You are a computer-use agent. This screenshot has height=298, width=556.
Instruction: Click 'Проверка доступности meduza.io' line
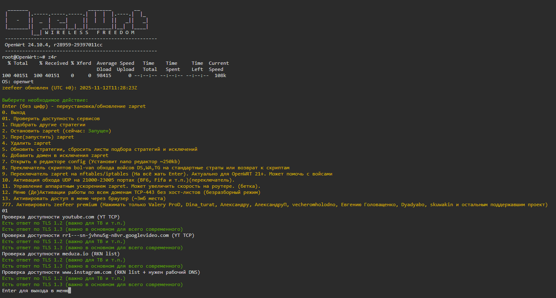[x=61, y=254]
